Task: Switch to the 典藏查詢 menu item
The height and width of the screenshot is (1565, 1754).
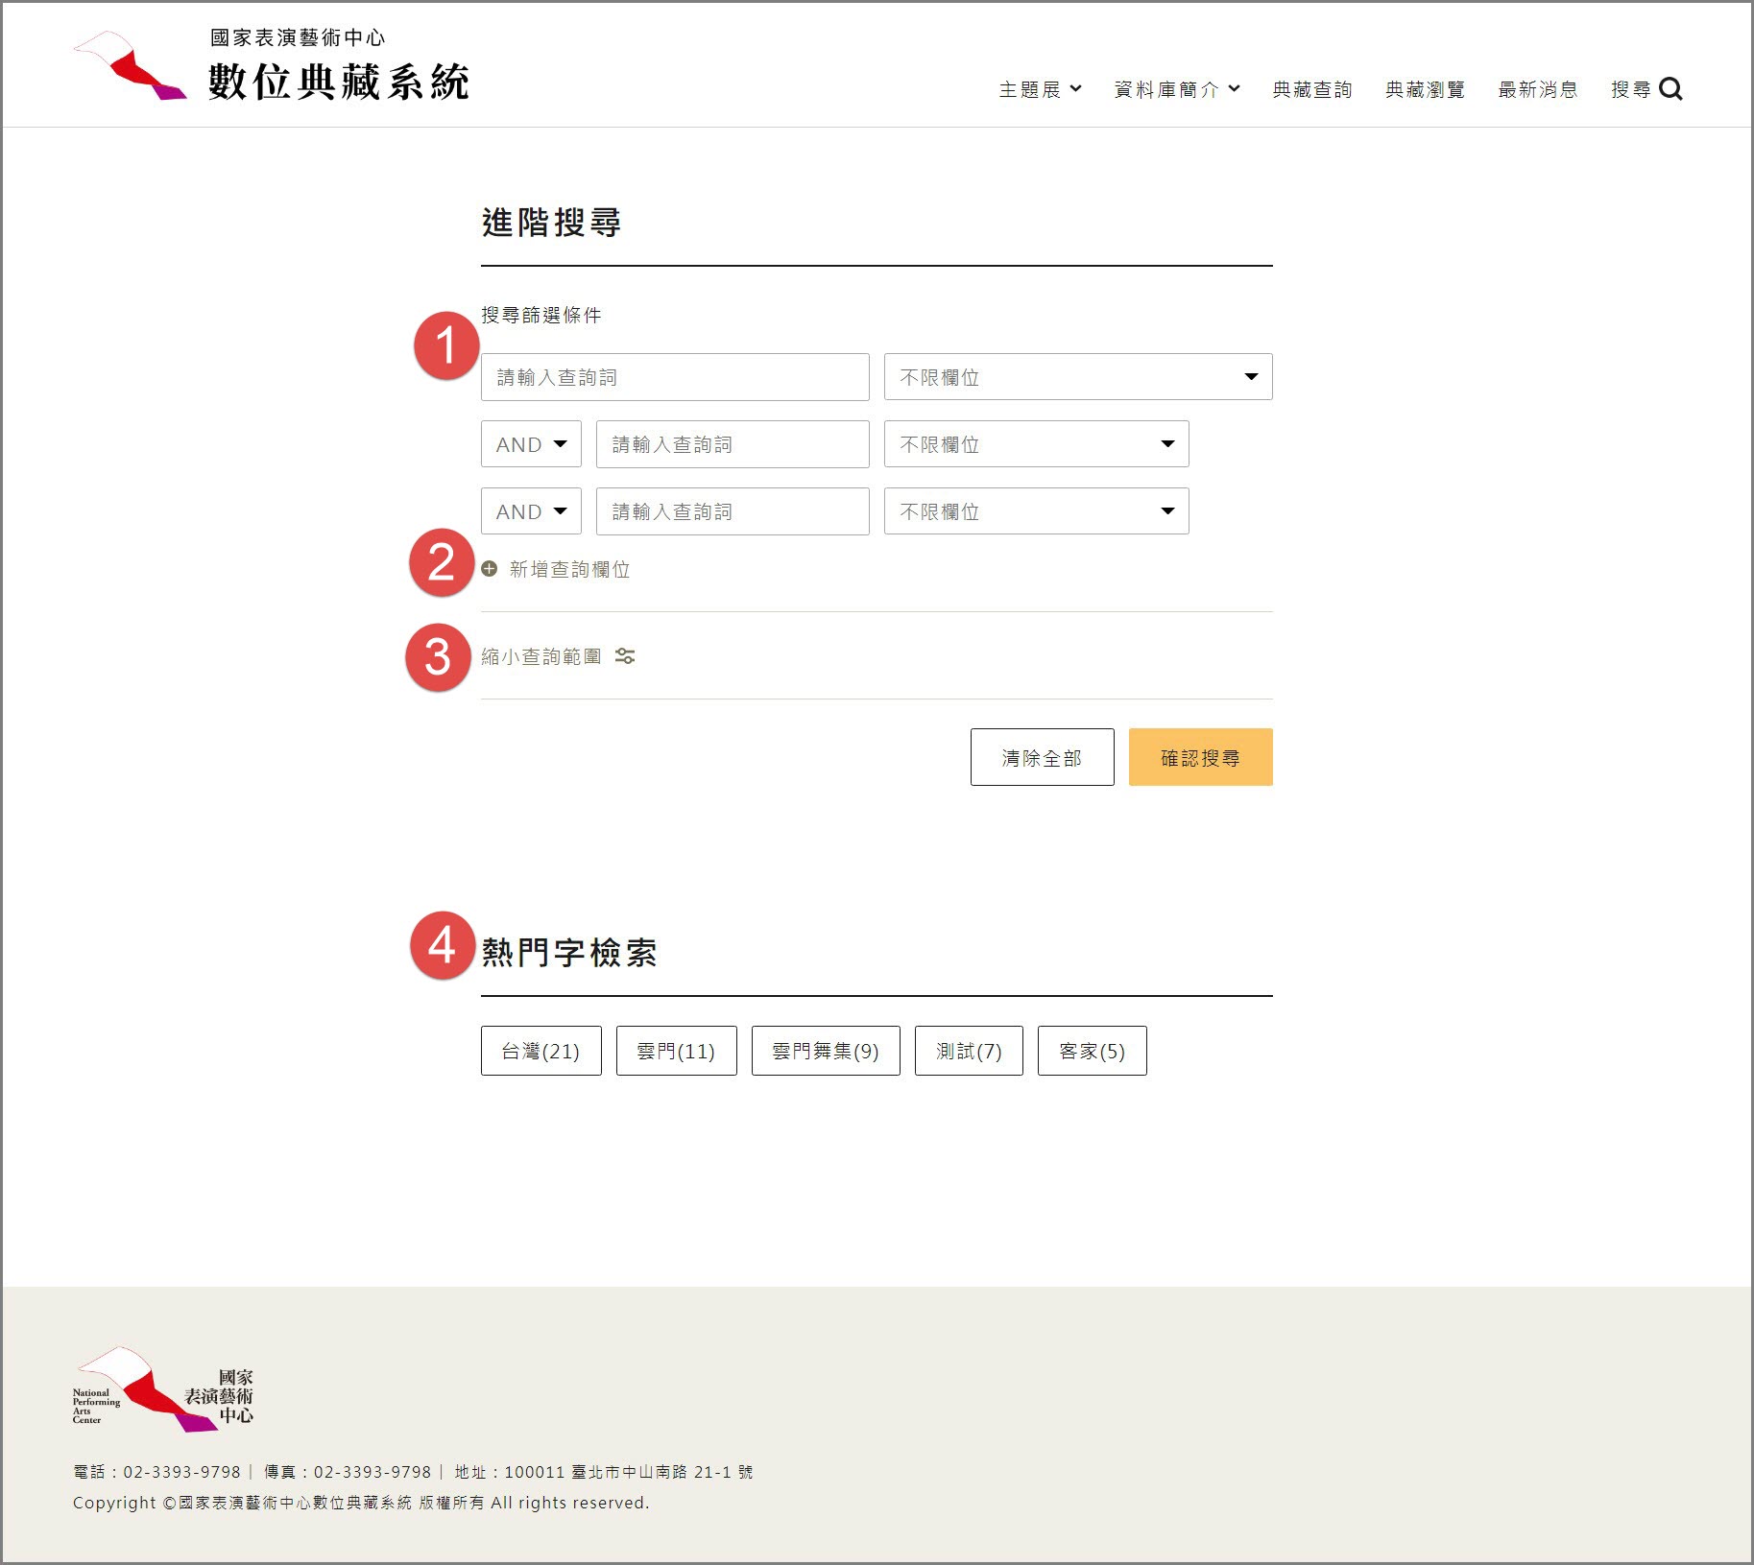Action: coord(1311,89)
